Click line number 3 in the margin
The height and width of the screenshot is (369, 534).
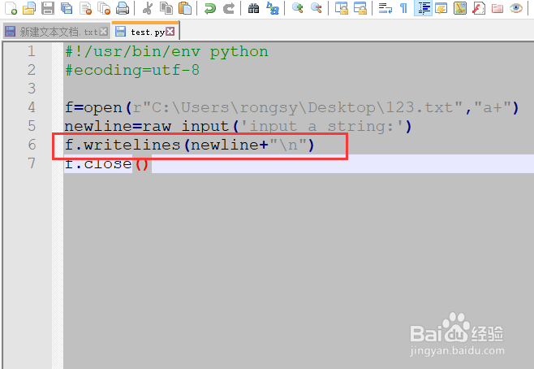click(32, 89)
